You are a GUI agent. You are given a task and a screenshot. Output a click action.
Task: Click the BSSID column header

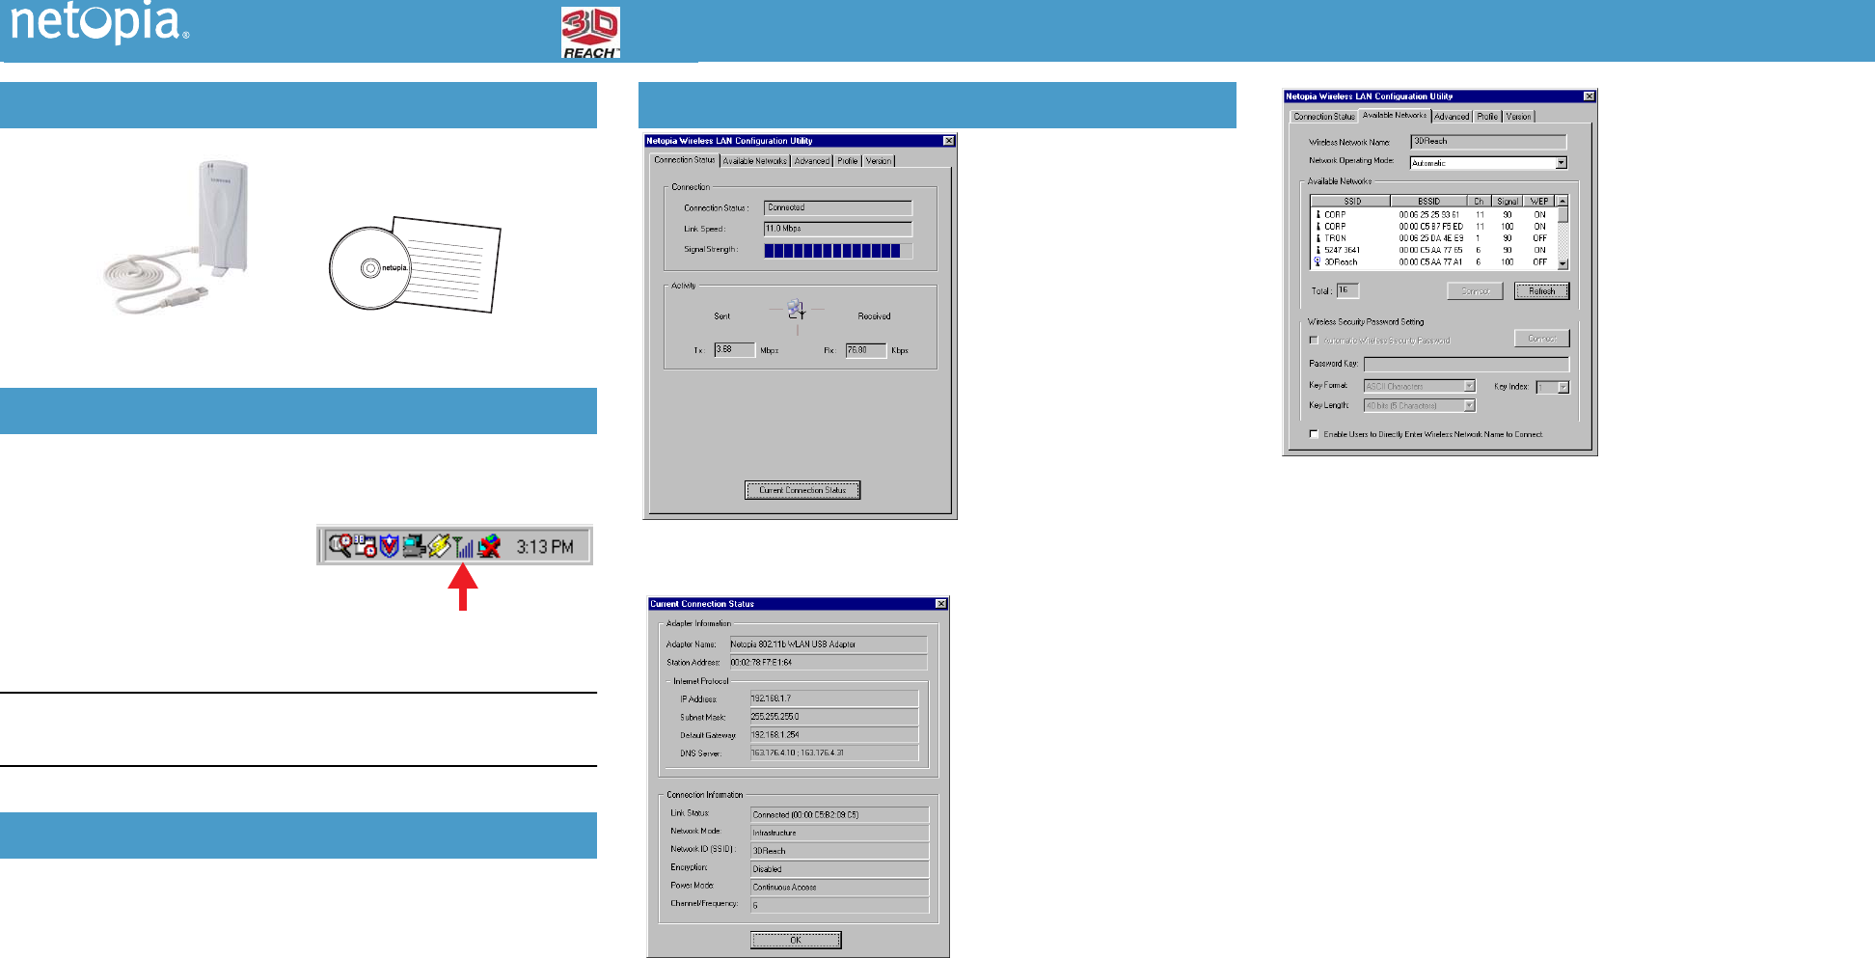tap(1428, 202)
